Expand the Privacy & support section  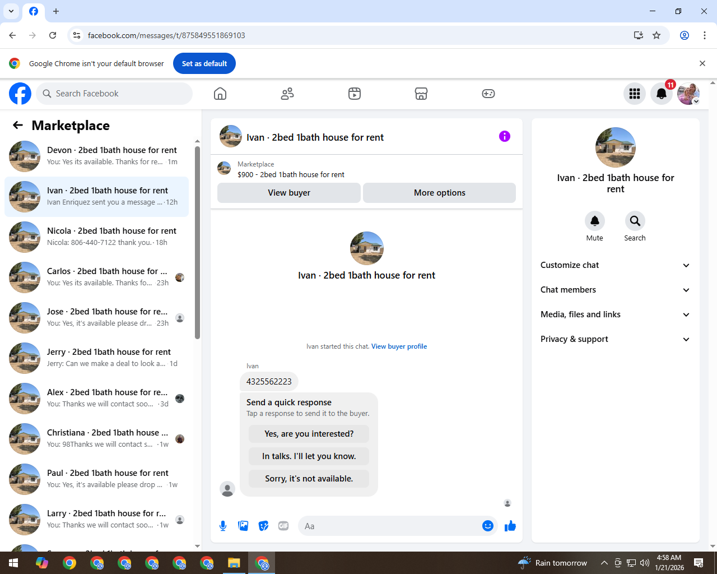pos(615,339)
